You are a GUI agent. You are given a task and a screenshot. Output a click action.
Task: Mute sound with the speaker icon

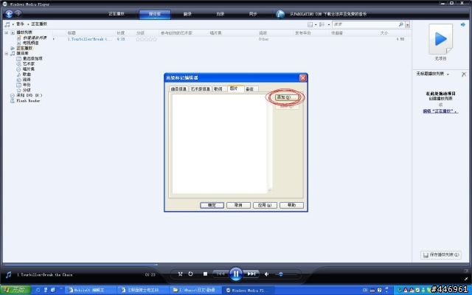click(267, 274)
